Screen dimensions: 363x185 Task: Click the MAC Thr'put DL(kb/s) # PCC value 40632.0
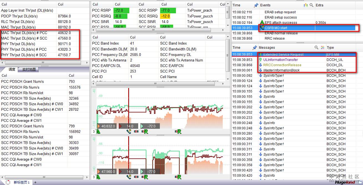(64, 33)
